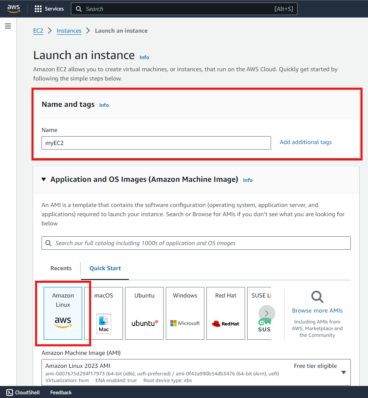368x398 pixels.
Task: Open the Services grid menu
Action: (x=49, y=9)
